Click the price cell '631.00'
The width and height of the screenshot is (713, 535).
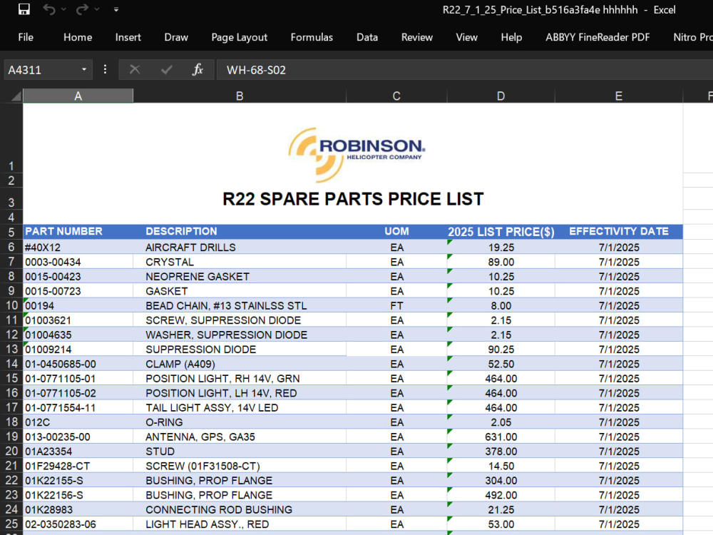(501, 437)
